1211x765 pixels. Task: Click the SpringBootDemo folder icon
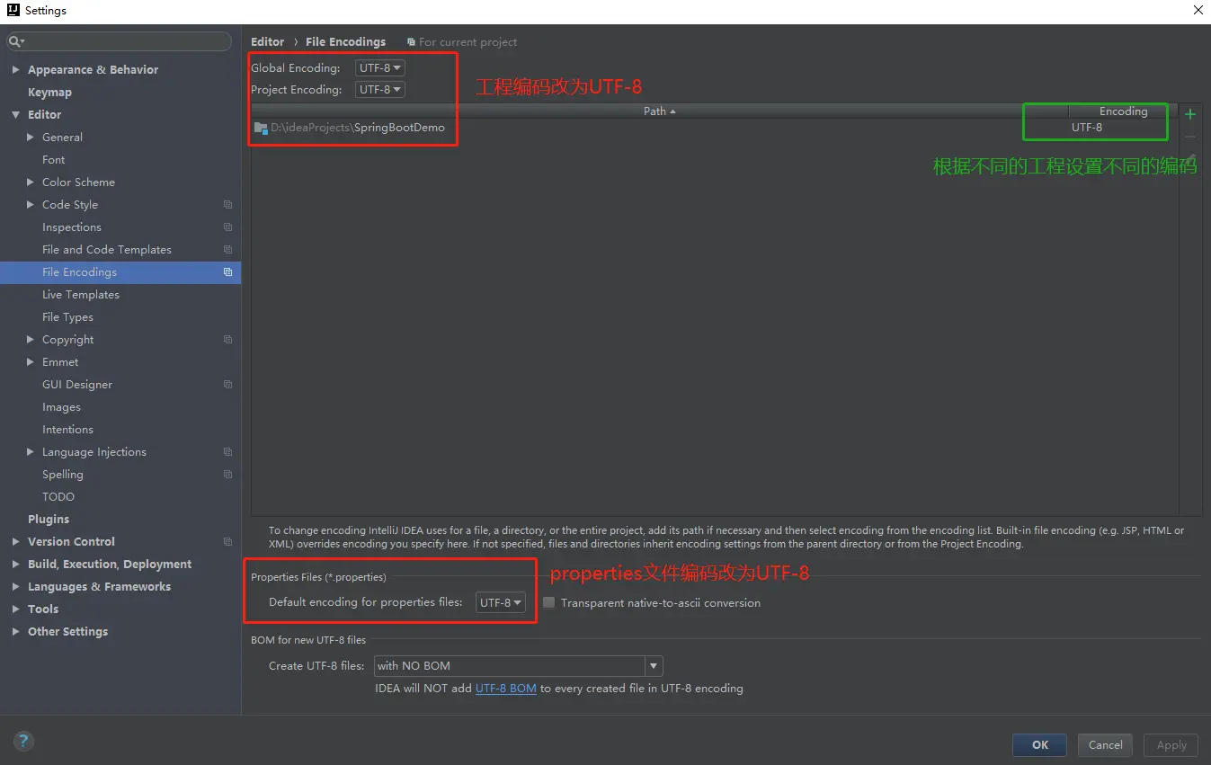[x=261, y=128]
